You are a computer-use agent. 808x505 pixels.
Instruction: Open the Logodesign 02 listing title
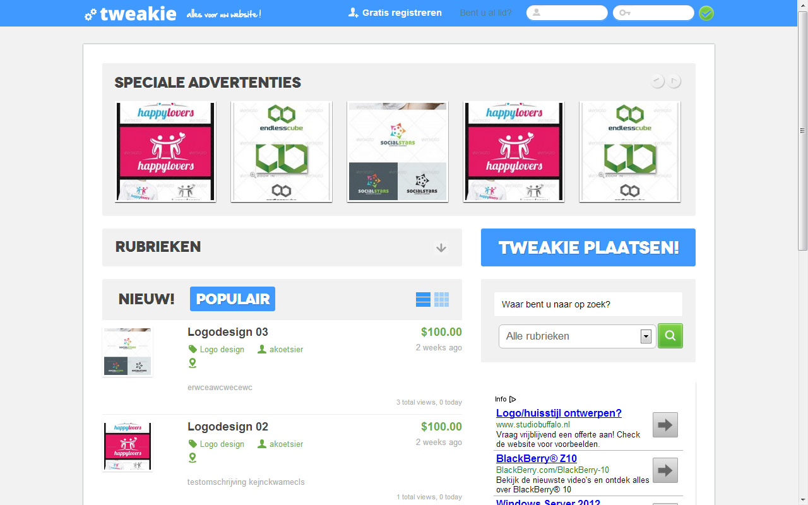point(228,427)
